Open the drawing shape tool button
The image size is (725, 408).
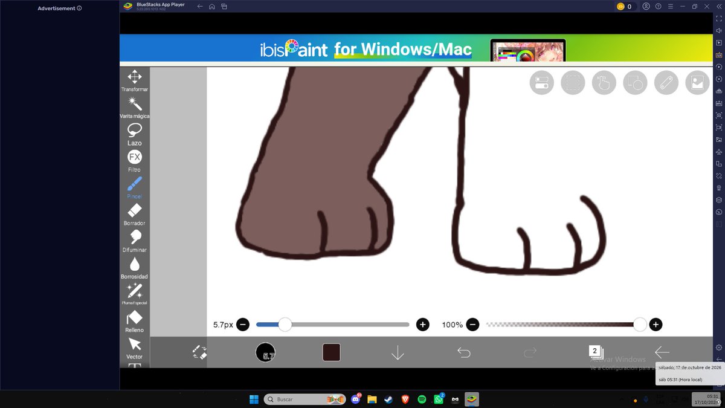635,83
